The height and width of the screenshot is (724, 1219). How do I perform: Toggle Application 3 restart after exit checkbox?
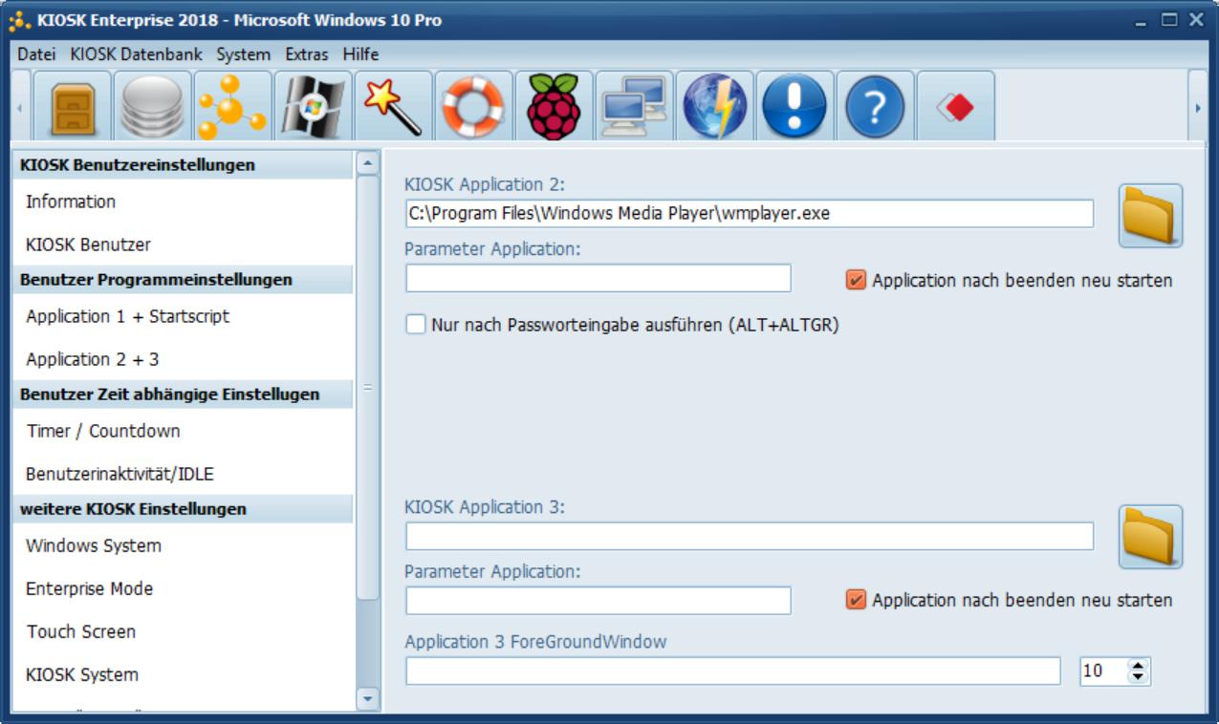856,600
